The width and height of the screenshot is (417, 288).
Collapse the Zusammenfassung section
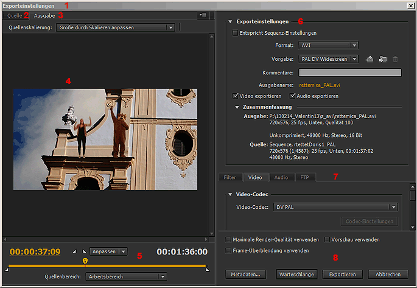click(237, 107)
